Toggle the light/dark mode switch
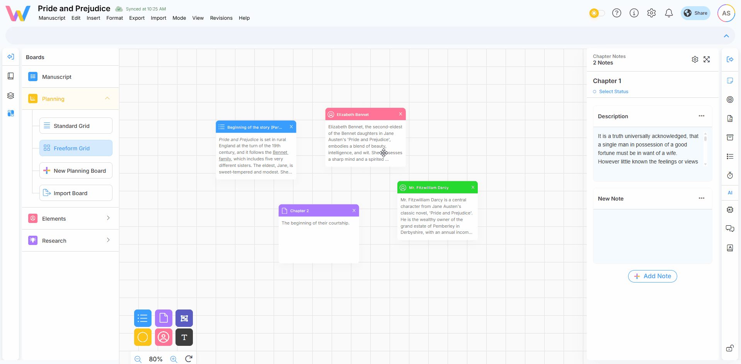Screen dimensions: 741x364 click(x=597, y=13)
